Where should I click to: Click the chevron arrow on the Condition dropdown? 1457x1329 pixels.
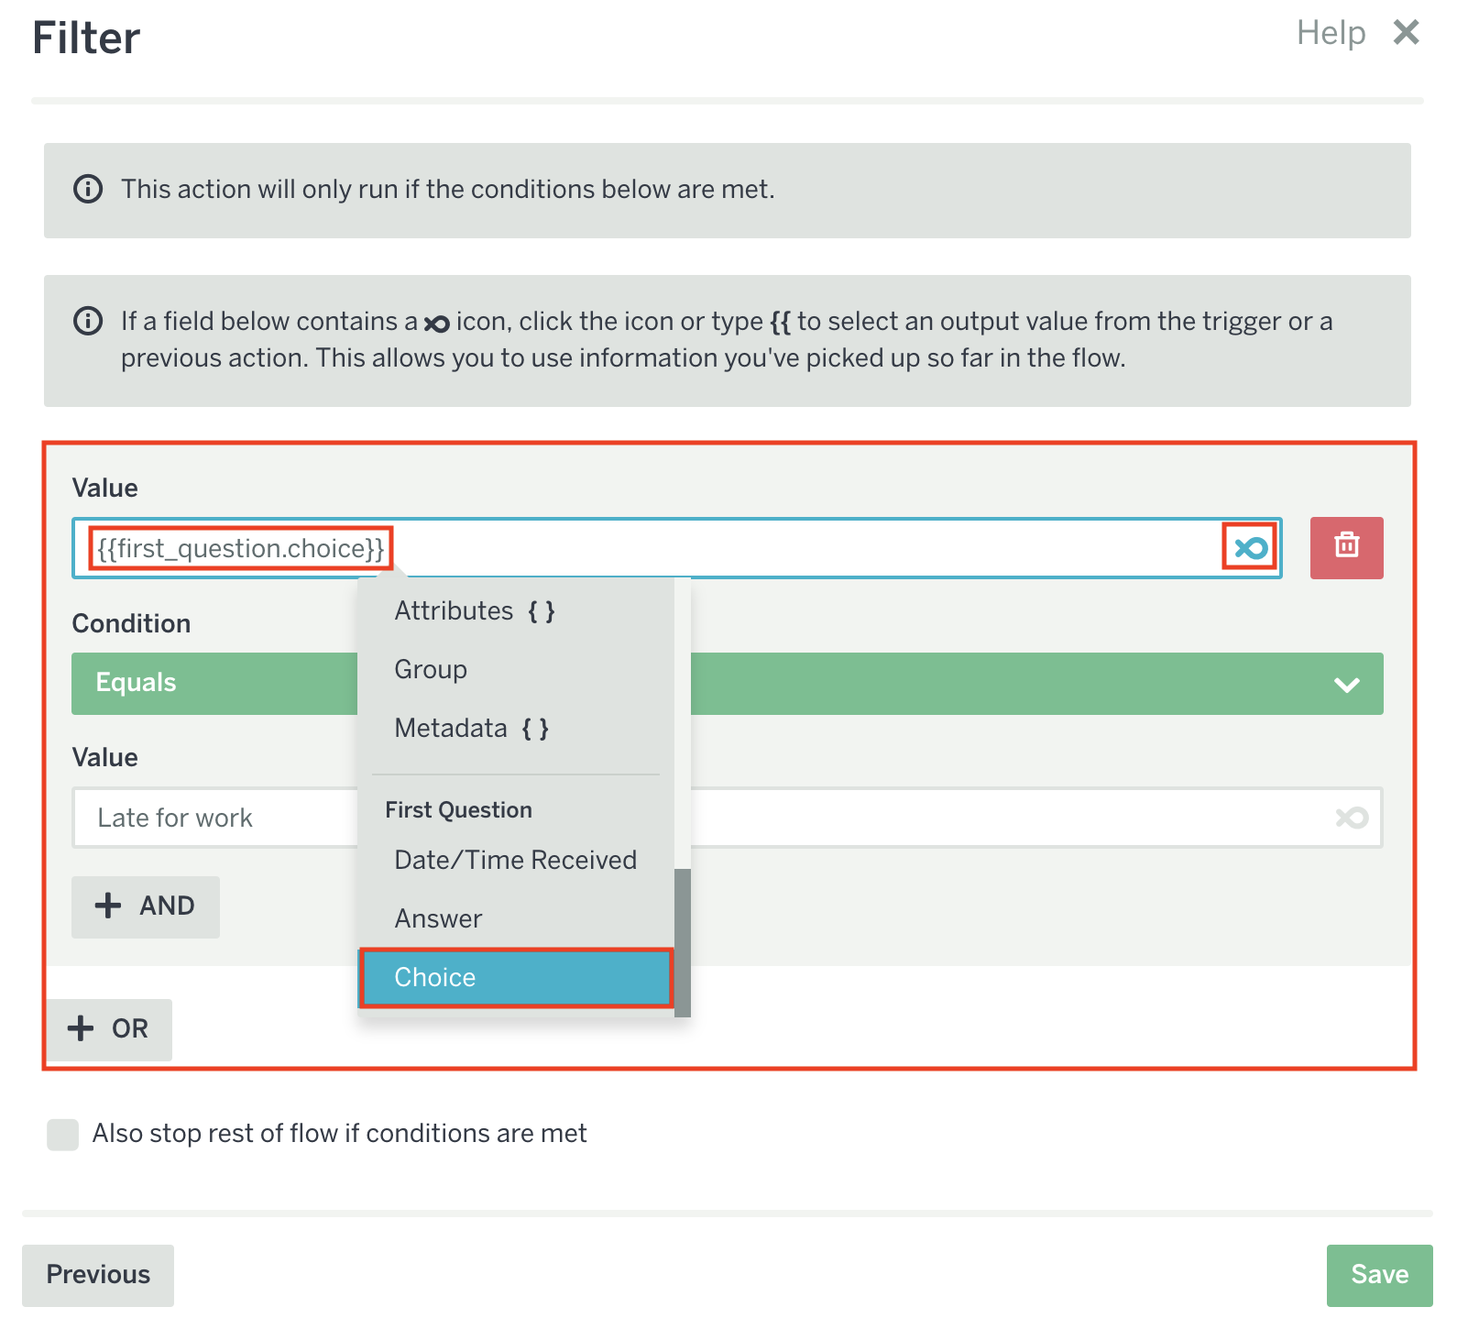tap(1346, 685)
